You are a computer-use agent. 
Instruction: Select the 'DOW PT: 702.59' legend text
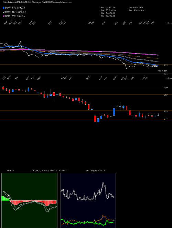pyautogui.click(x=15, y=16)
